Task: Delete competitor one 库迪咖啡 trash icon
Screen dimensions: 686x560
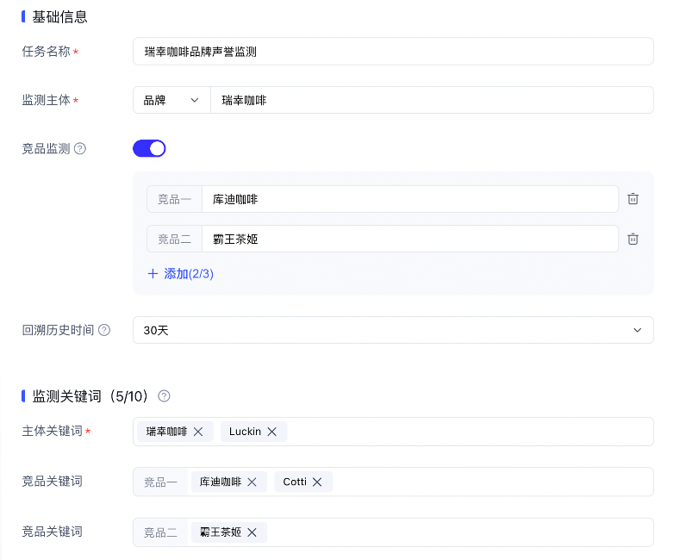Action: point(633,199)
